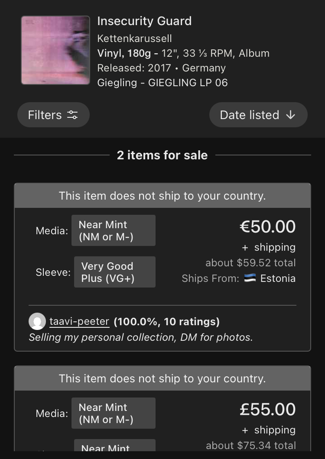The width and height of the screenshot is (325, 459).
Task: Select the £55.00 listing price
Action: [267, 409]
